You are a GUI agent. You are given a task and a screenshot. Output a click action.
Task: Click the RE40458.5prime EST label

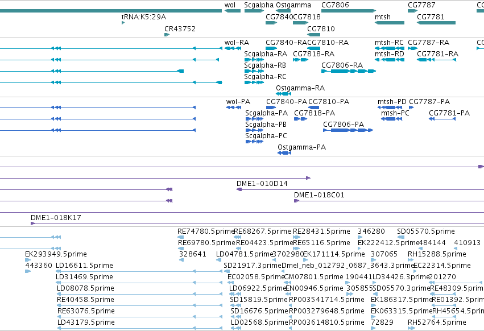[x=85, y=300]
